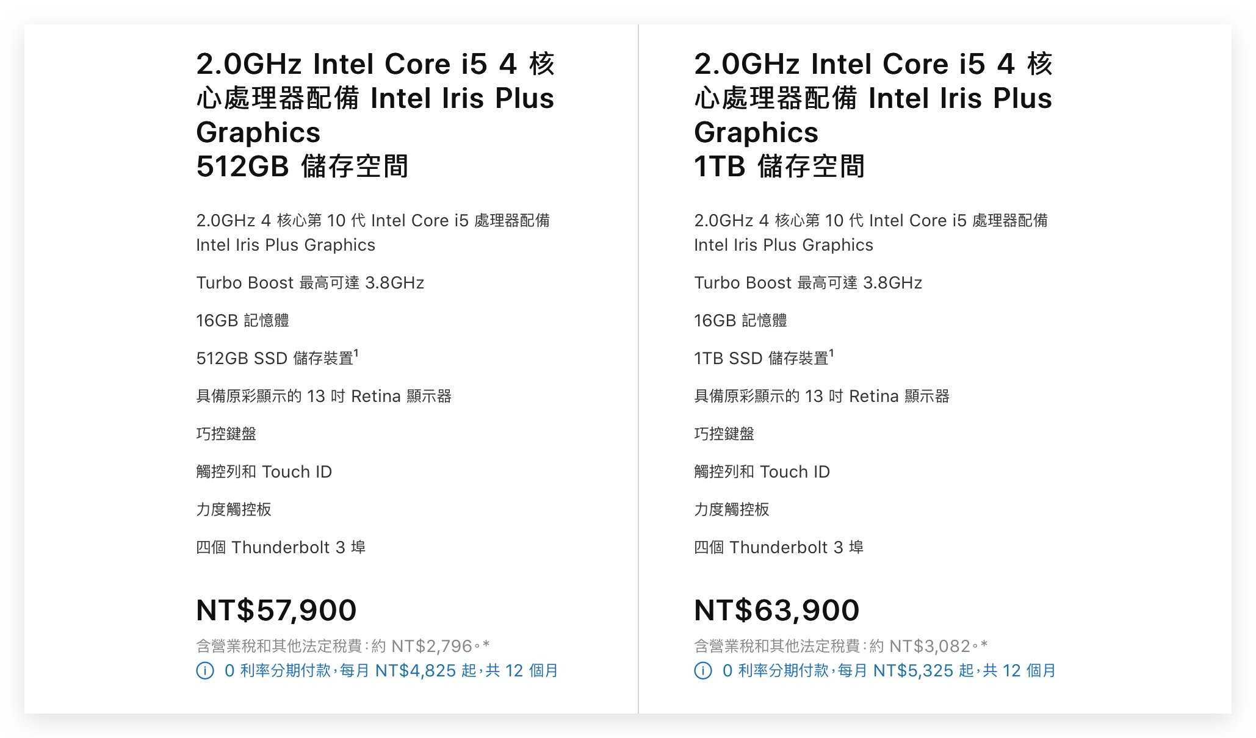The height and width of the screenshot is (738, 1256).
Task: Click the NT$3,082 tax estimate text
Action: [841, 646]
